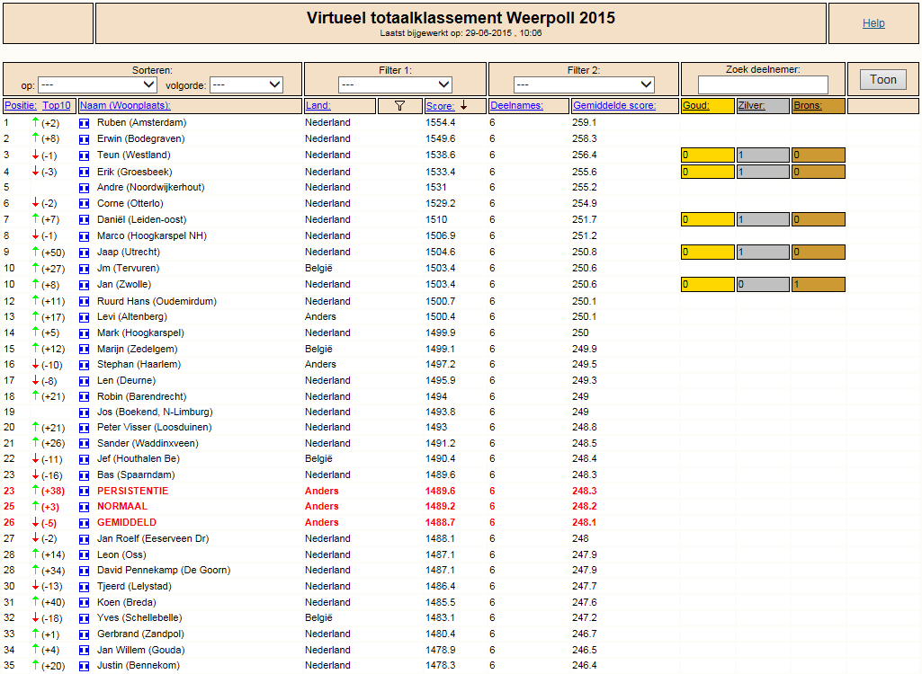
Task: Open the Filter 1 dropdown
Action: [395, 84]
